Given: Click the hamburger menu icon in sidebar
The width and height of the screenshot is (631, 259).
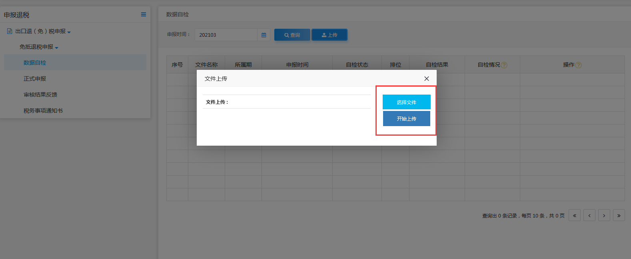Looking at the screenshot, I should 144,15.
